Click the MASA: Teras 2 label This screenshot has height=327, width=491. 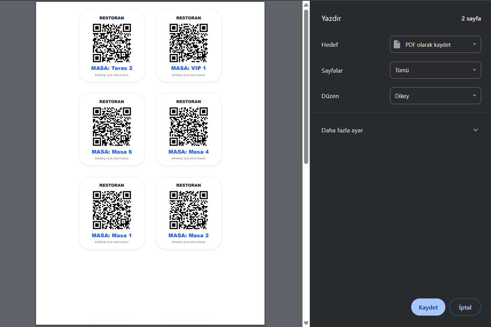pyautogui.click(x=112, y=68)
